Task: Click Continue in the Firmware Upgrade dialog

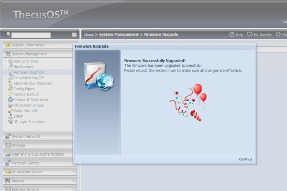Action: (245, 159)
